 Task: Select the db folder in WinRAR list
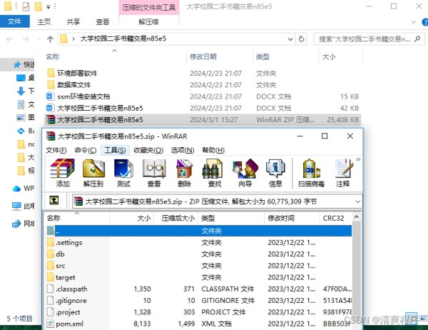coord(199,254)
